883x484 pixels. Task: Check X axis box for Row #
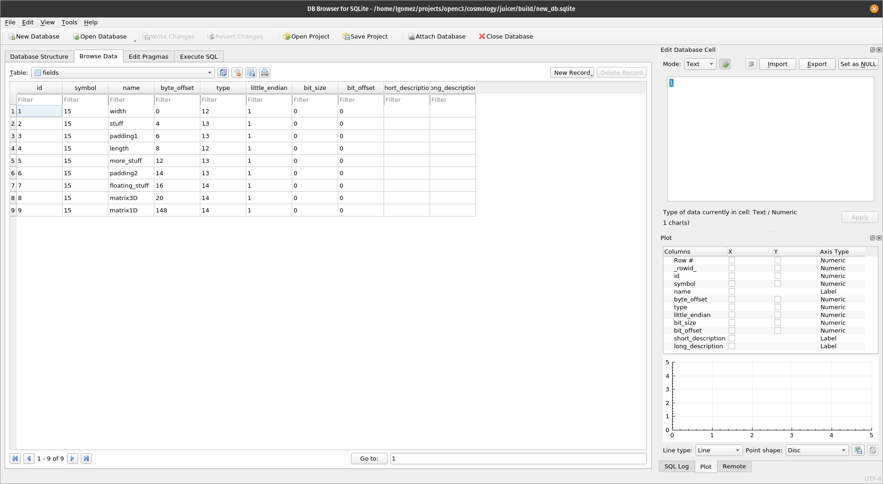click(x=732, y=261)
